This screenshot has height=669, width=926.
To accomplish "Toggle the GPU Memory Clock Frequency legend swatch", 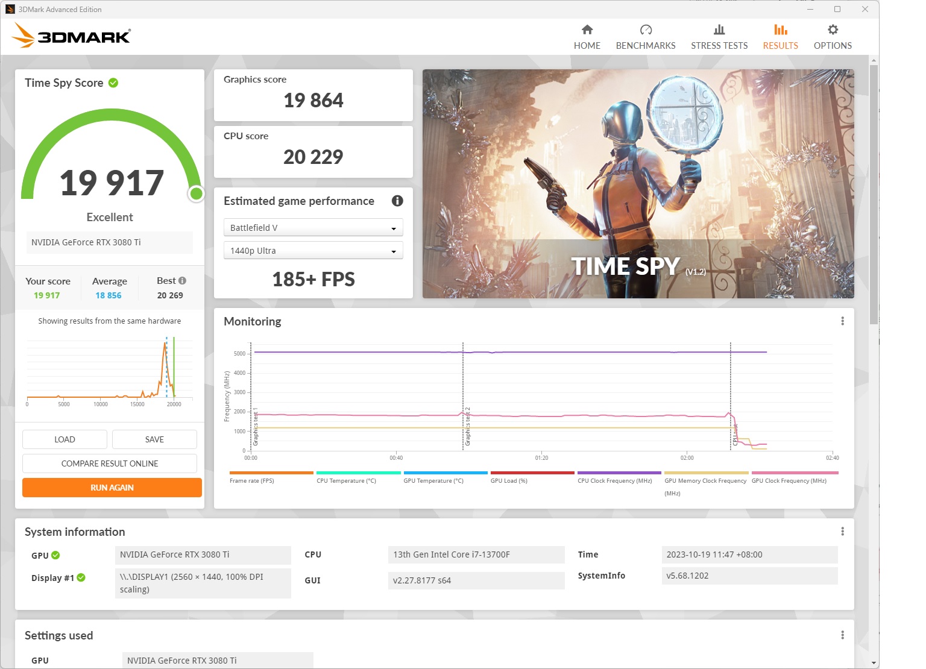I will 707,473.
